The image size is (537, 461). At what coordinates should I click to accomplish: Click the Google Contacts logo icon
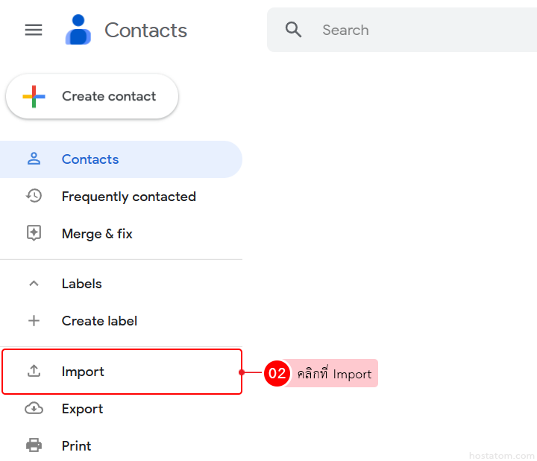[78, 30]
